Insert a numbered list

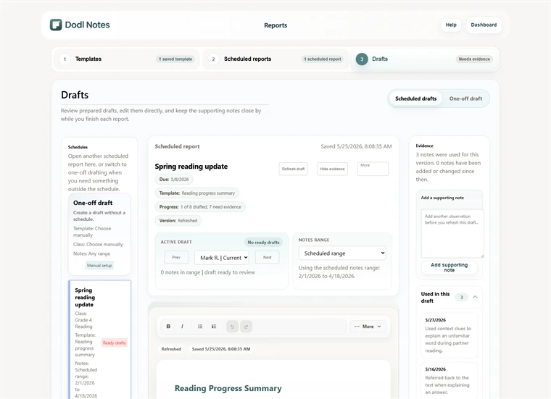(214, 327)
